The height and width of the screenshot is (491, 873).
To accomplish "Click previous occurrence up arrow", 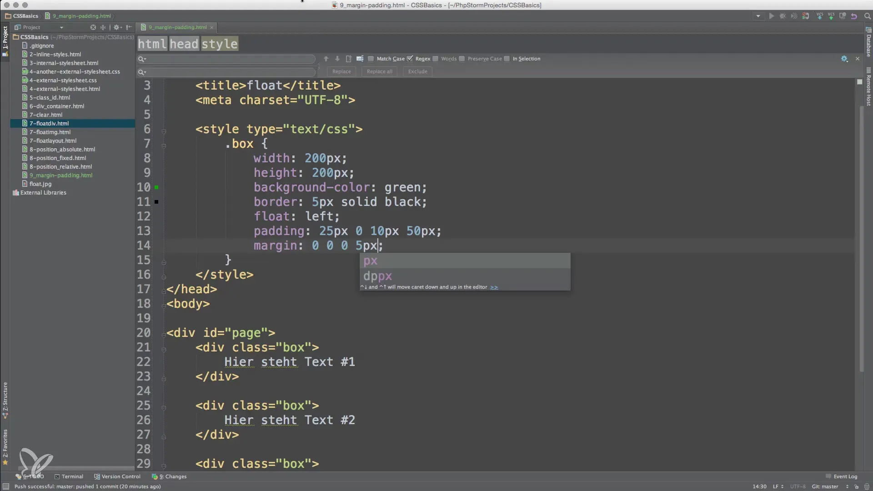I will [x=326, y=59].
